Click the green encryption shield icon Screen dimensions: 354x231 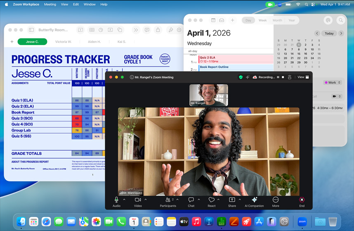tap(241, 77)
